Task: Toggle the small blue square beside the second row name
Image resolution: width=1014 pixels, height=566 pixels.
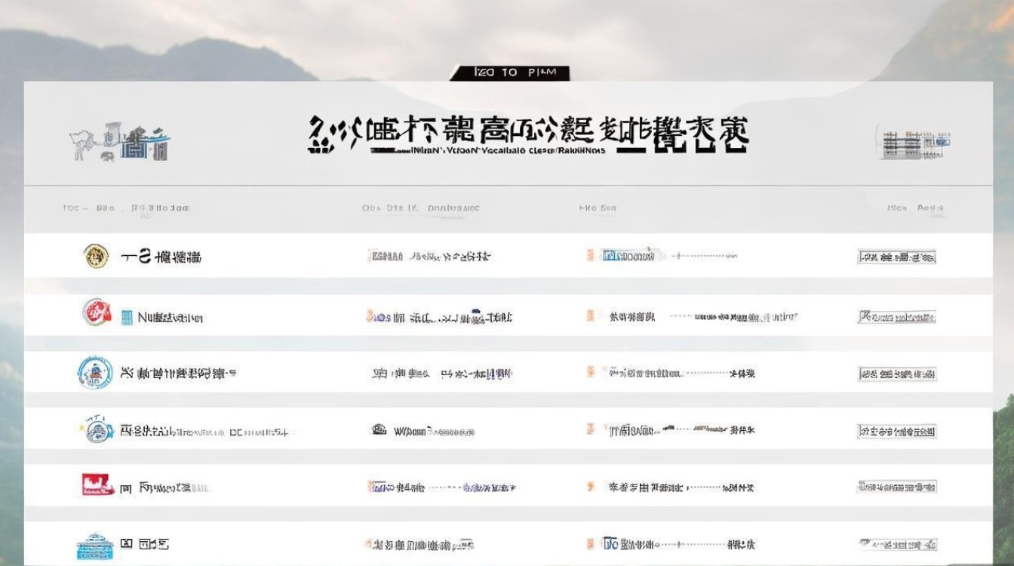Action: tap(126, 315)
